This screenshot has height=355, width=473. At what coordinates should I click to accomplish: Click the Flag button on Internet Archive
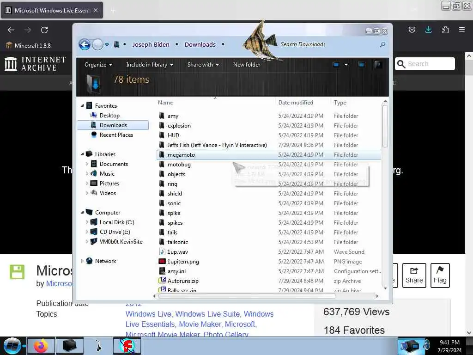[440, 275]
